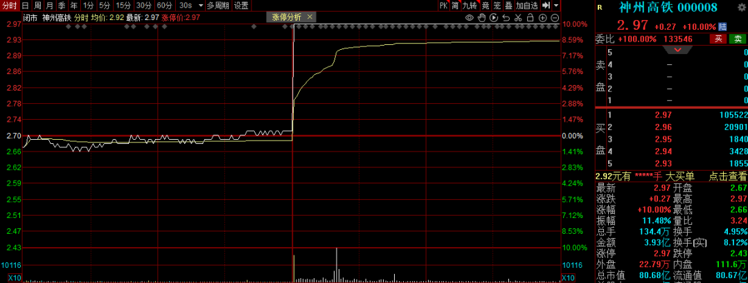This screenshot has width=748, height=283.
Task: Select the scissors cut tool
Action: (x=518, y=17)
